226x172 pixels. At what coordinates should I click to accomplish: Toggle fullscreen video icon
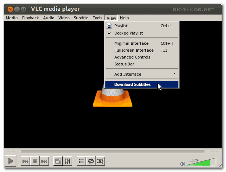pos(58,161)
